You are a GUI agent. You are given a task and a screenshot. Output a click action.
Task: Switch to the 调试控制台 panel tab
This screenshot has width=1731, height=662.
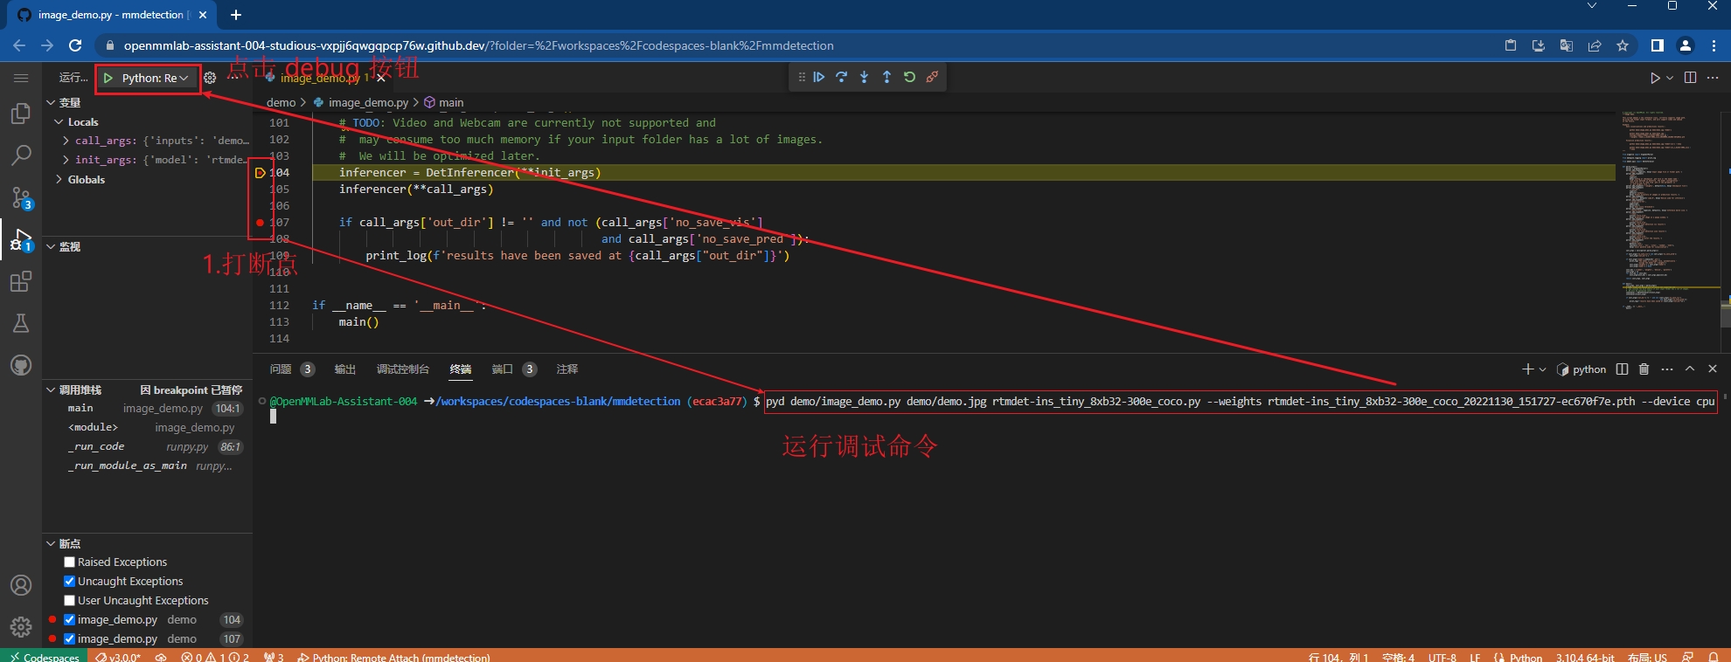tap(402, 369)
